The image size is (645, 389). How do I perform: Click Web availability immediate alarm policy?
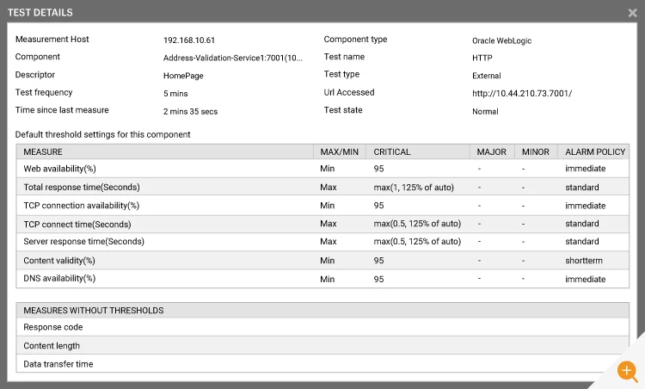[585, 169]
